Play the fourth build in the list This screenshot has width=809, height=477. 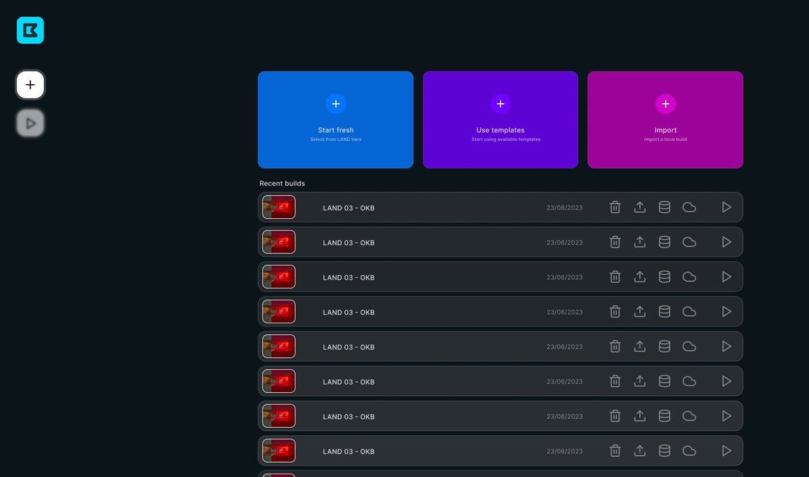click(x=726, y=312)
